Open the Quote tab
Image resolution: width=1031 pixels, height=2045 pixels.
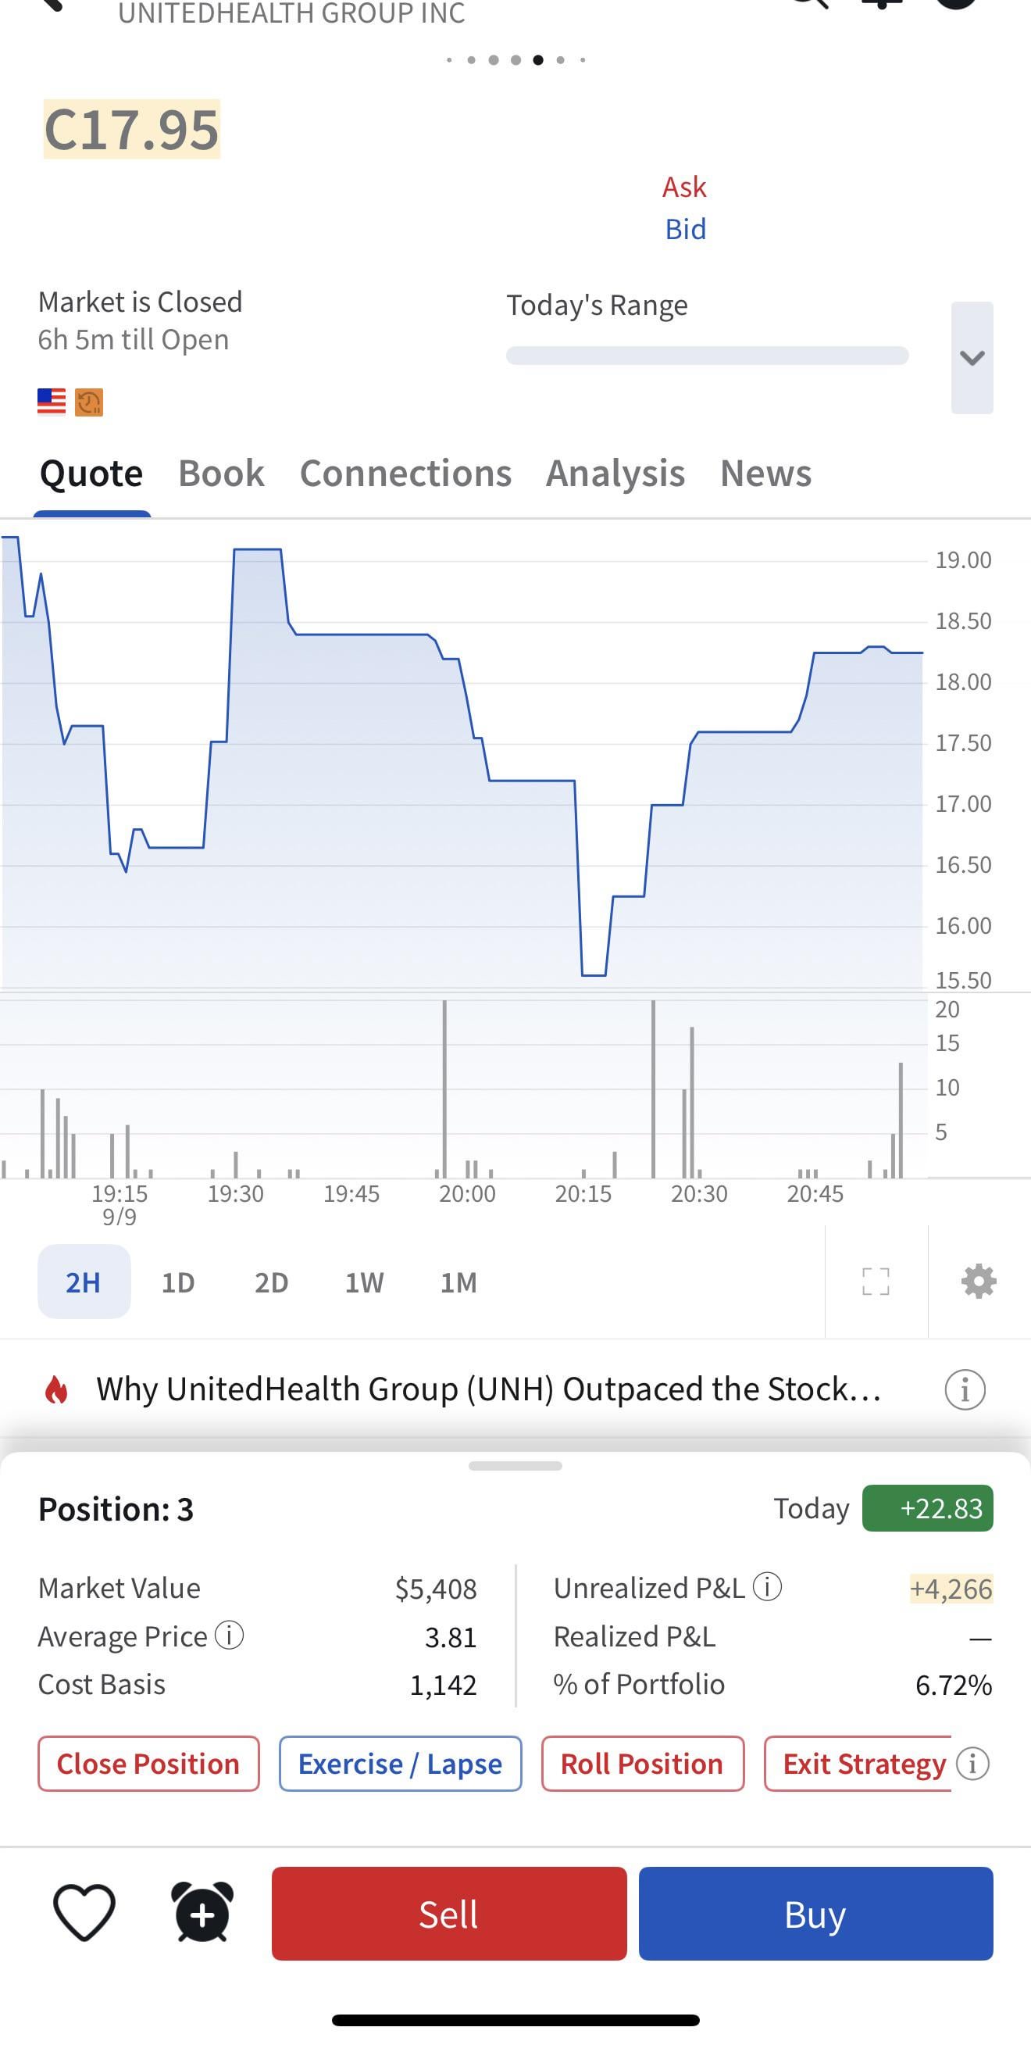click(91, 474)
